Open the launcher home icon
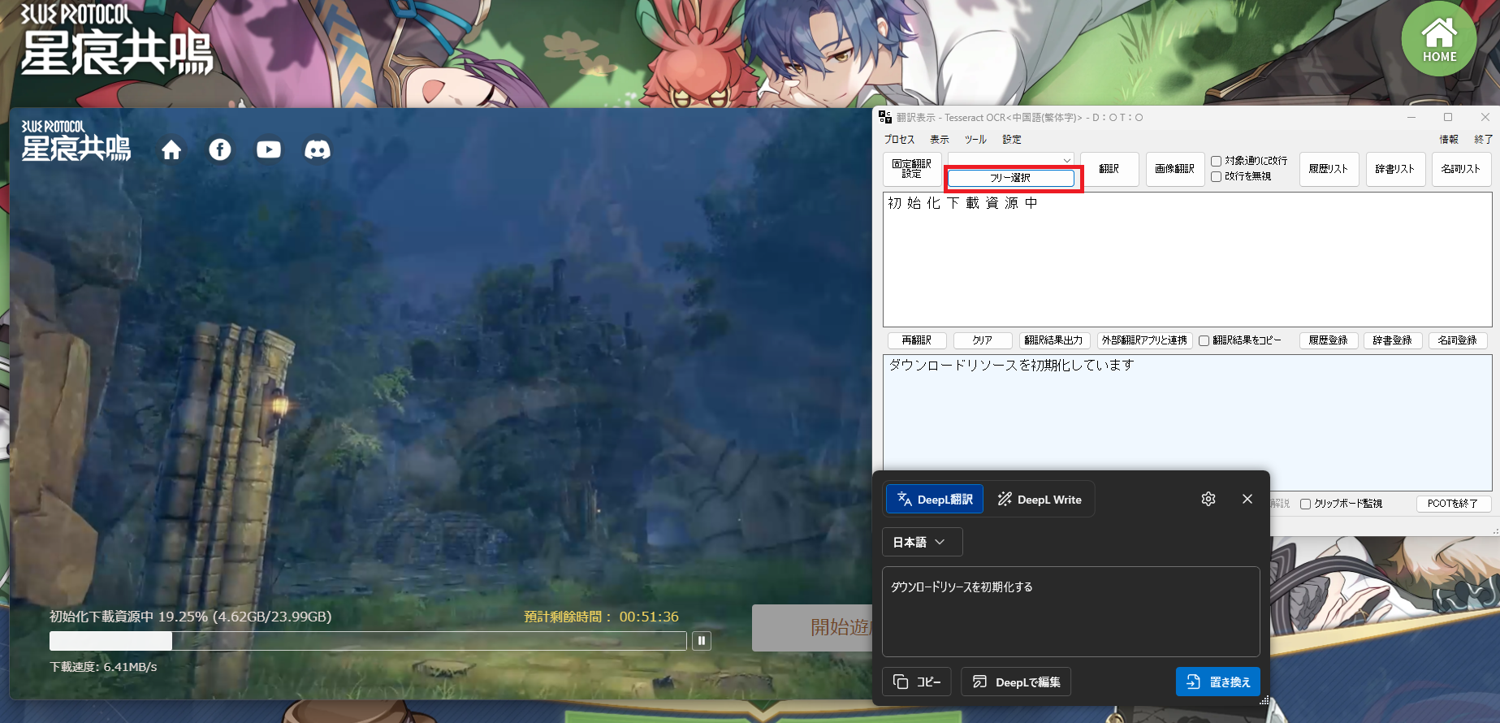 point(171,150)
